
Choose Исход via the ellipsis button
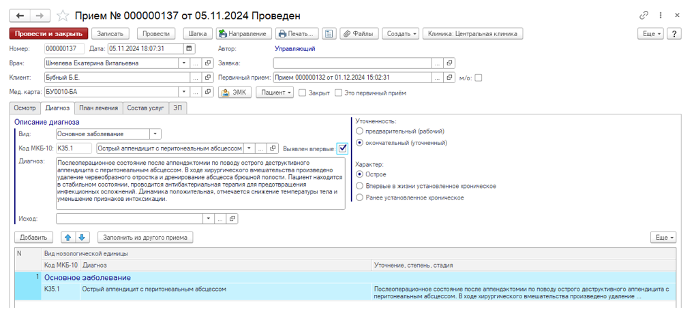(220, 219)
